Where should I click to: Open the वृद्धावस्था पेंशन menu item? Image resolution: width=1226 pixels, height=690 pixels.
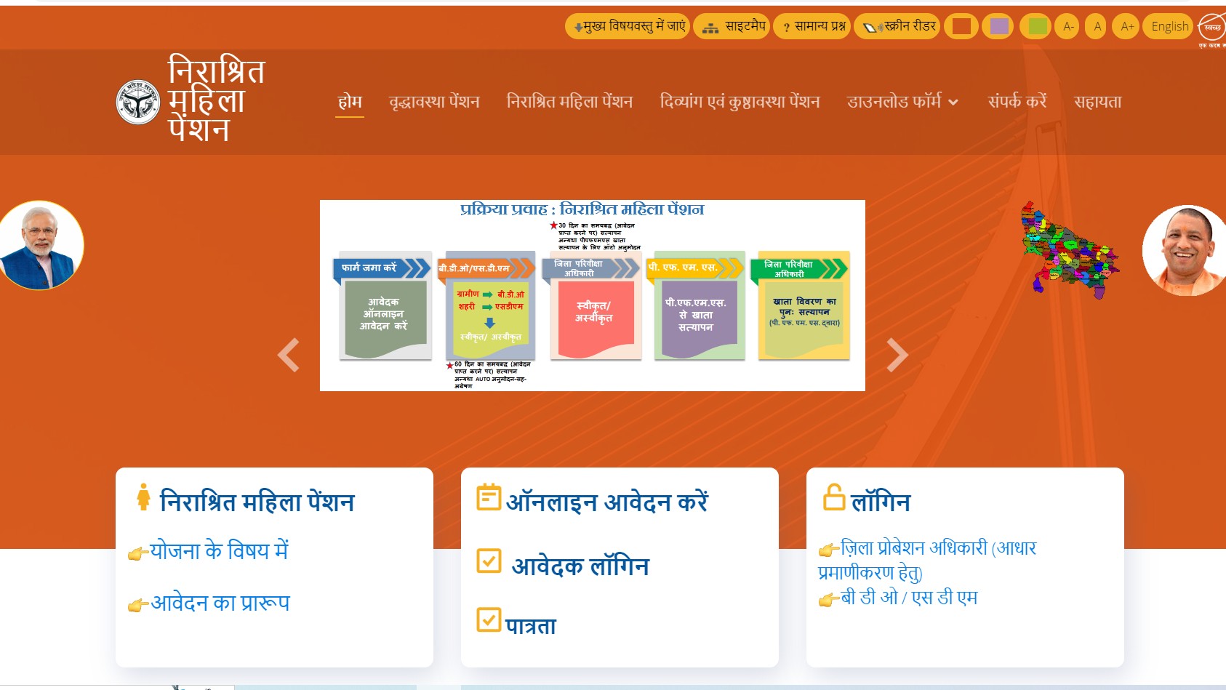pos(434,102)
